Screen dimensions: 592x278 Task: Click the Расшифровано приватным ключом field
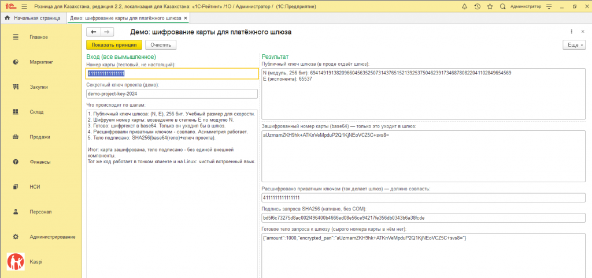pyautogui.click(x=423, y=197)
